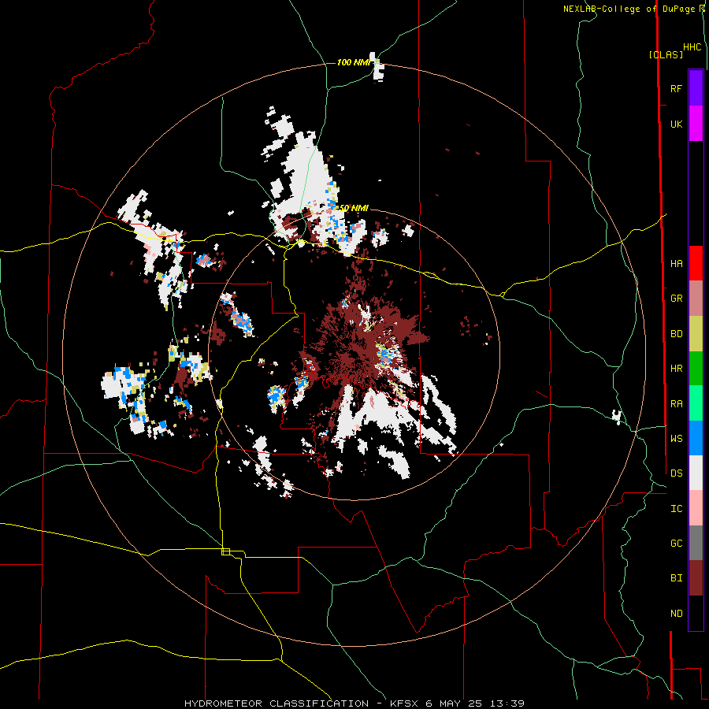
Task: Click the DS legend label
Action: 676,473
